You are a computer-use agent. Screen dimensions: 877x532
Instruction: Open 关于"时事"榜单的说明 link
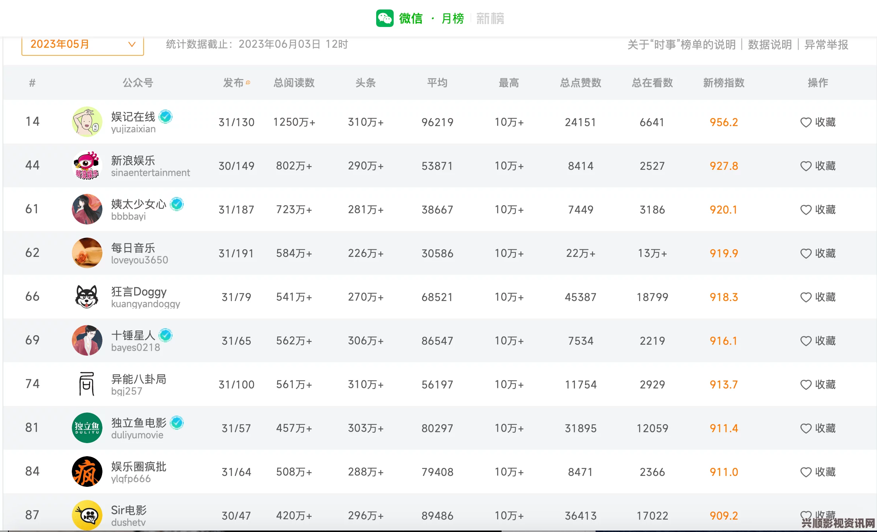[x=682, y=45]
